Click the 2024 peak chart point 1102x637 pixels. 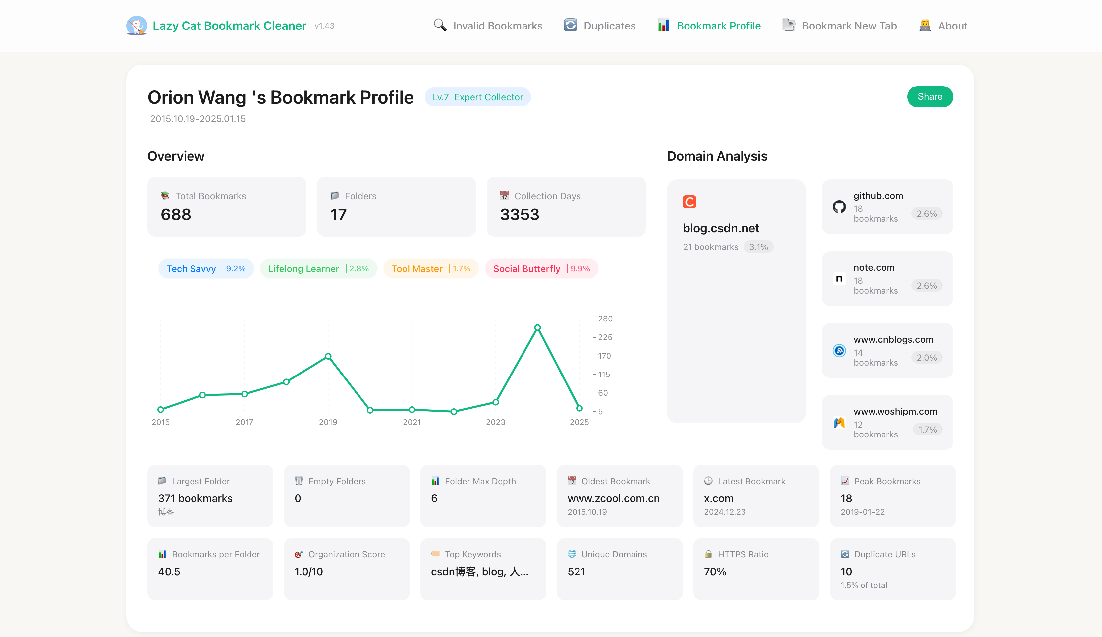coord(537,328)
